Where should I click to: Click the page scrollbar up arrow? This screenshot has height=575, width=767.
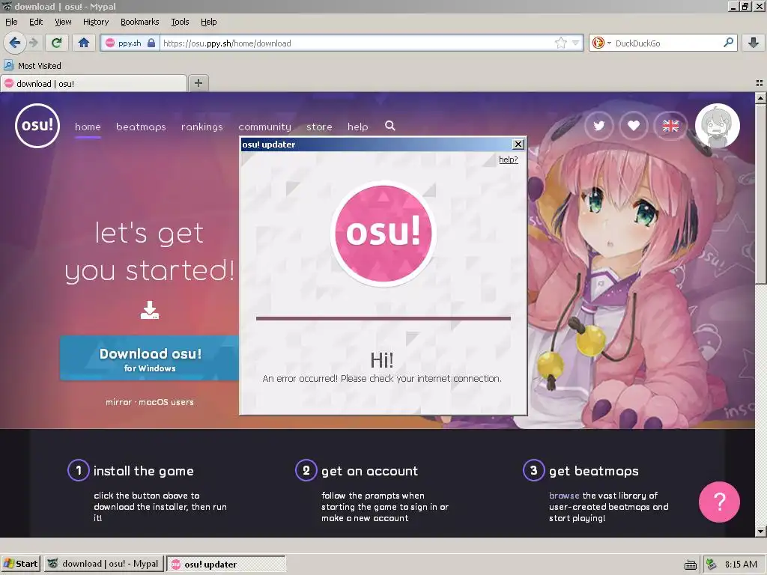pos(761,98)
